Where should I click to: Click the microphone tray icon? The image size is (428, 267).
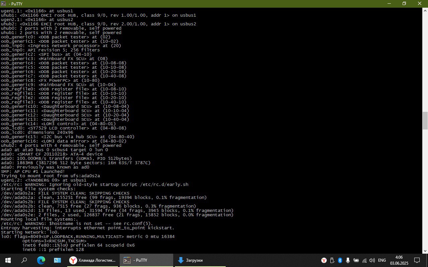click(348, 260)
